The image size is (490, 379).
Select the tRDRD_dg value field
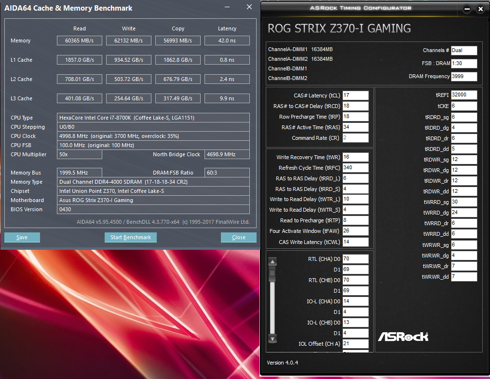click(x=464, y=128)
